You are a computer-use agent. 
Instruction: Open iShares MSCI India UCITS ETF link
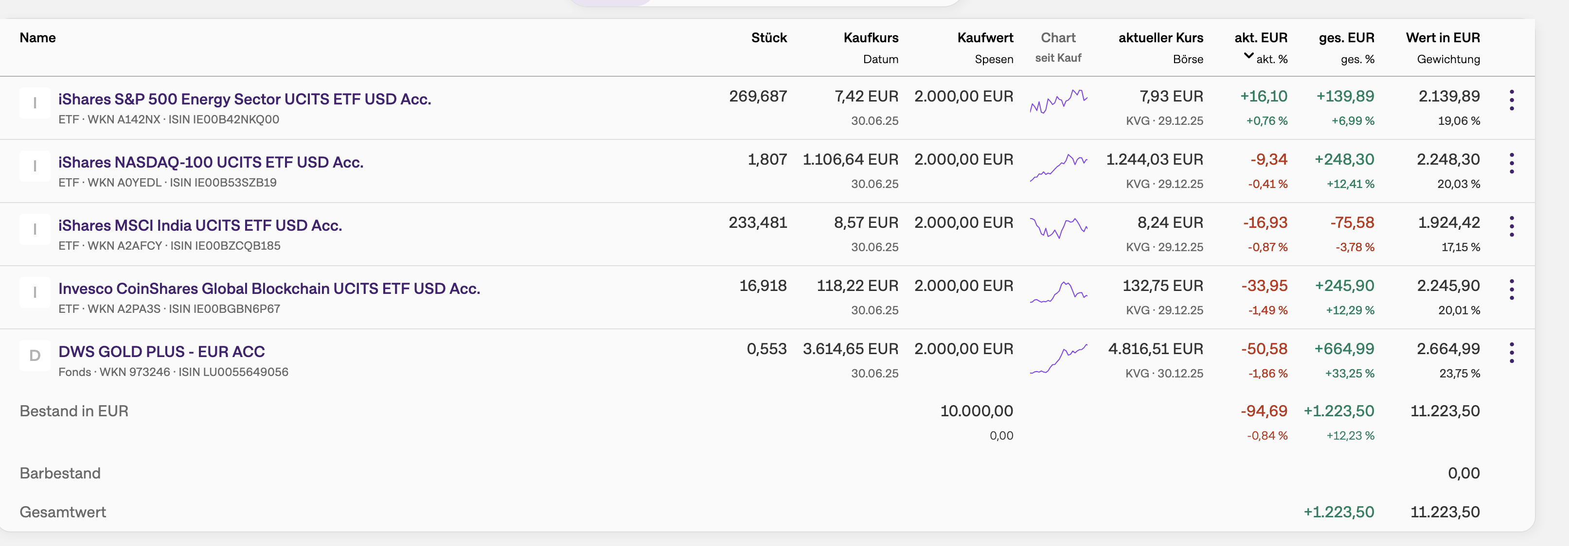point(200,225)
